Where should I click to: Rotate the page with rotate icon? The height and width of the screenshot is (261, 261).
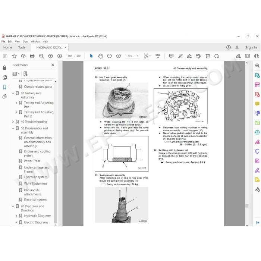(217, 56)
